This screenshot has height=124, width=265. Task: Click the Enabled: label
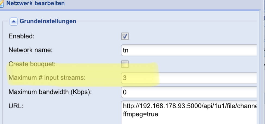(x=21, y=36)
